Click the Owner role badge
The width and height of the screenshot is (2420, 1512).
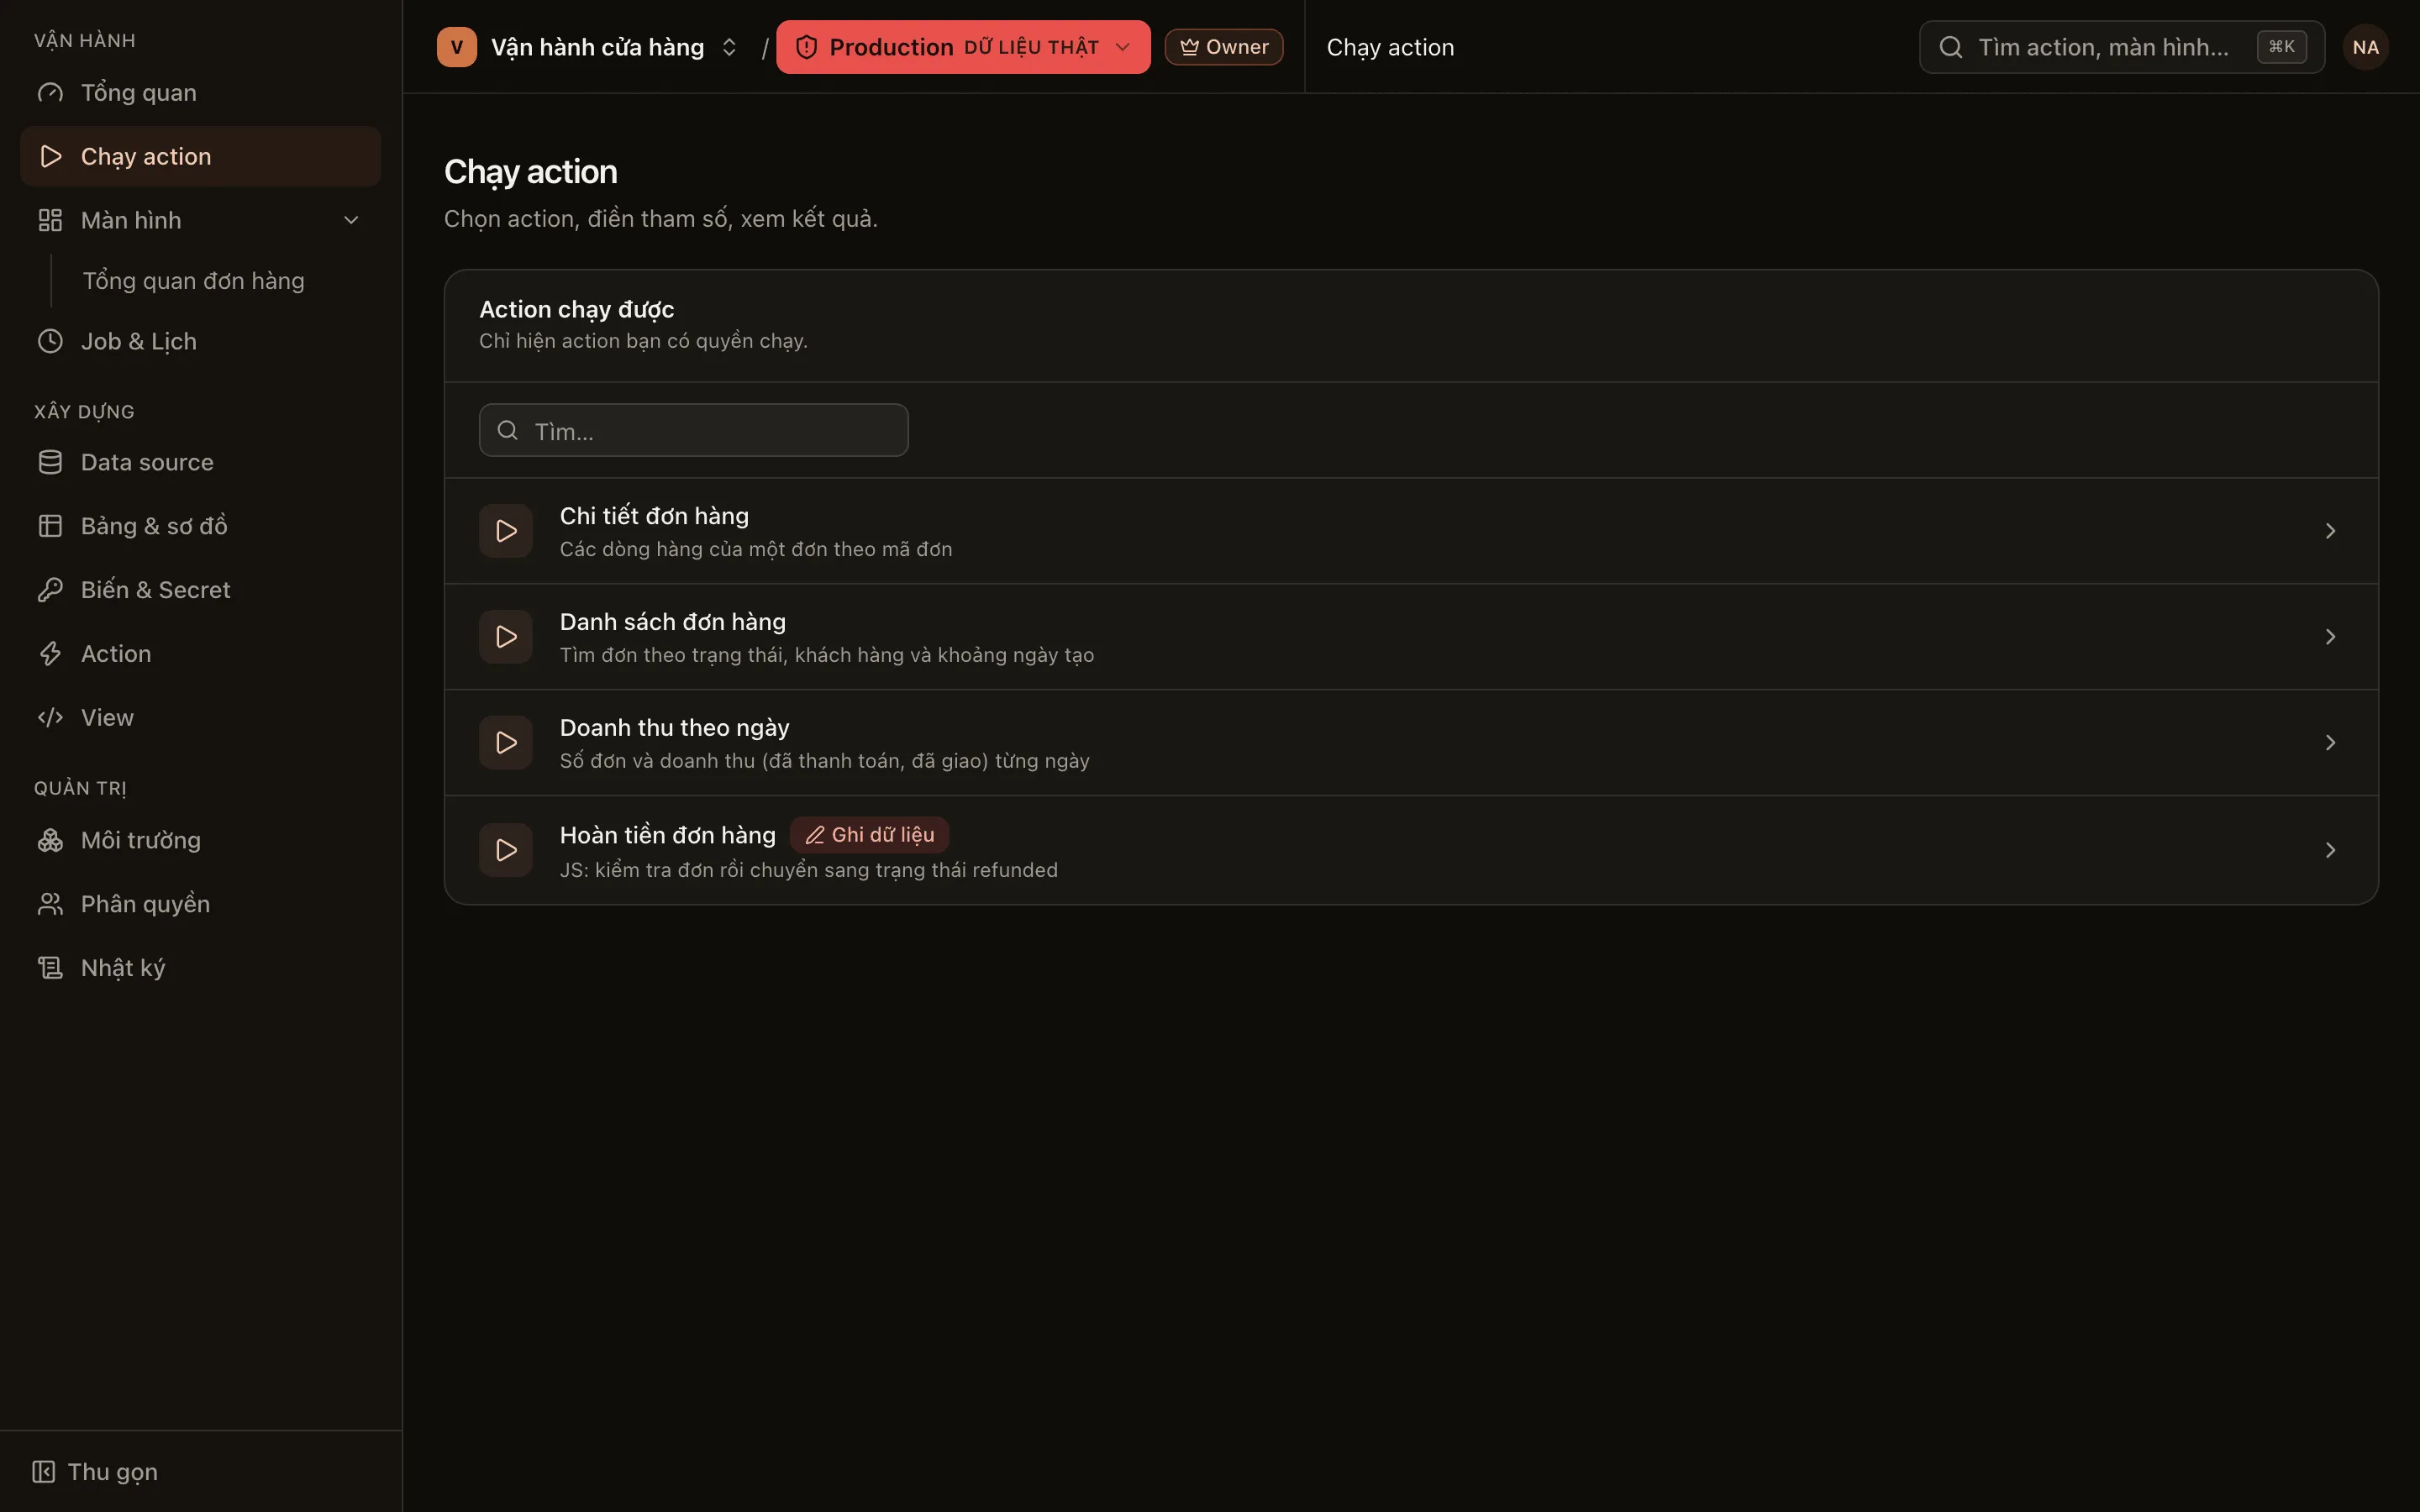click(x=1223, y=47)
